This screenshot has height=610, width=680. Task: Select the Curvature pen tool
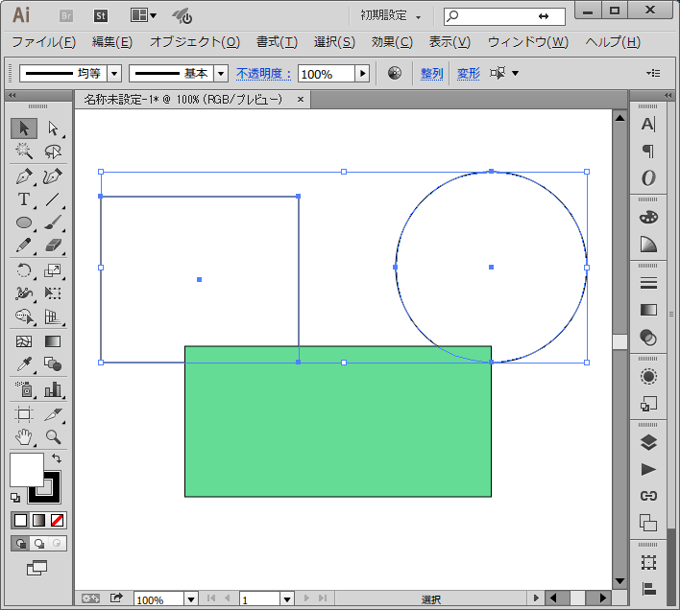[53, 176]
